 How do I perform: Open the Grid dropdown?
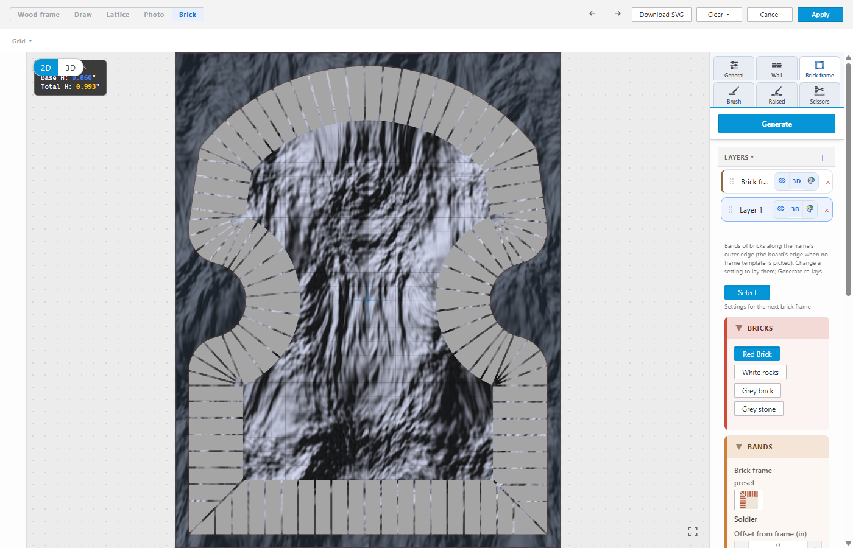pyautogui.click(x=22, y=41)
